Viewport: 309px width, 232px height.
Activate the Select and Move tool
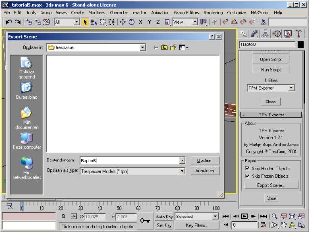click(x=123, y=22)
